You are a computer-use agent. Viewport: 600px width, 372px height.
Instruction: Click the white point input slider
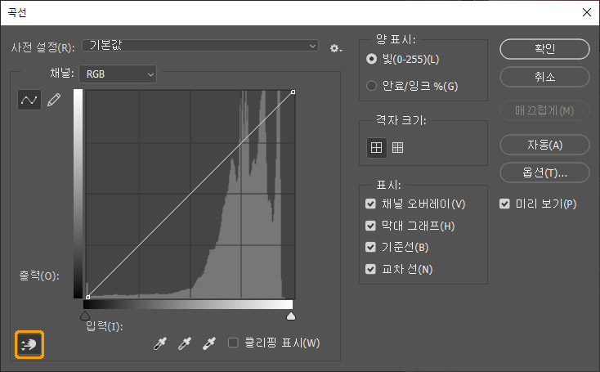(291, 316)
